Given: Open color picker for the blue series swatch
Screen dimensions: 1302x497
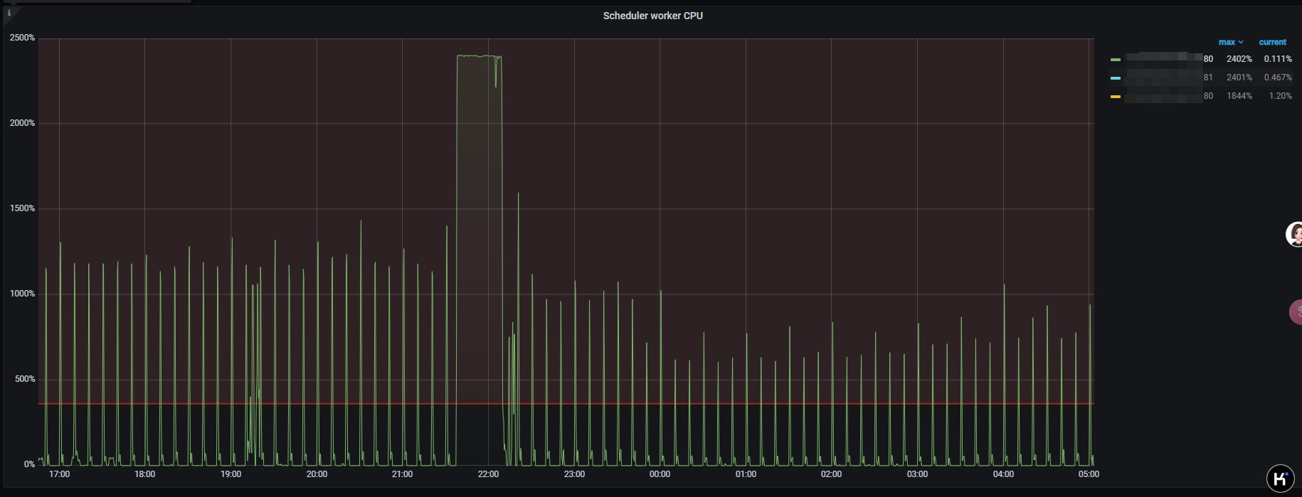Looking at the screenshot, I should tap(1115, 78).
